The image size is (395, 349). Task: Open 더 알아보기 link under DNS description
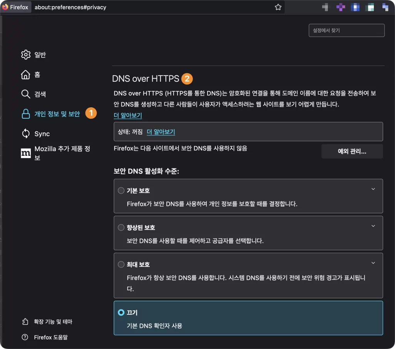128,115
